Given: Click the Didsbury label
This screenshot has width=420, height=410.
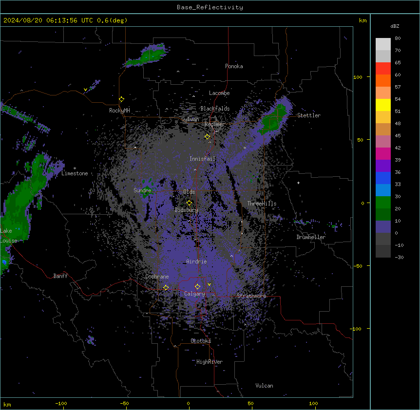Looking at the screenshot, I should click(187, 210).
